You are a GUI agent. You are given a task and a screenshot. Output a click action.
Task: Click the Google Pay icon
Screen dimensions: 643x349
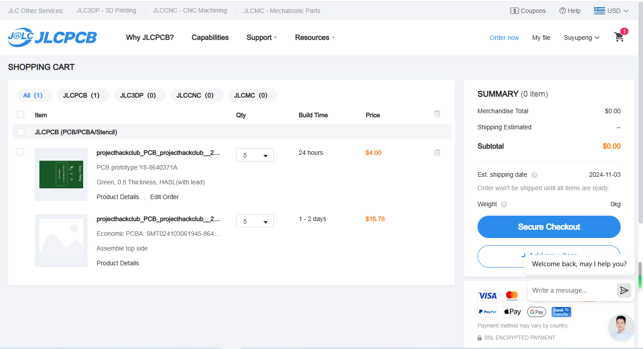tap(537, 312)
